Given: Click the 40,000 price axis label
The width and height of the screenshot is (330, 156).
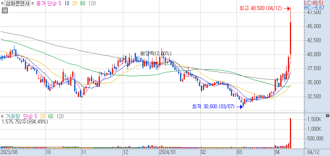Looking at the screenshot, I should click(x=314, y=54).
